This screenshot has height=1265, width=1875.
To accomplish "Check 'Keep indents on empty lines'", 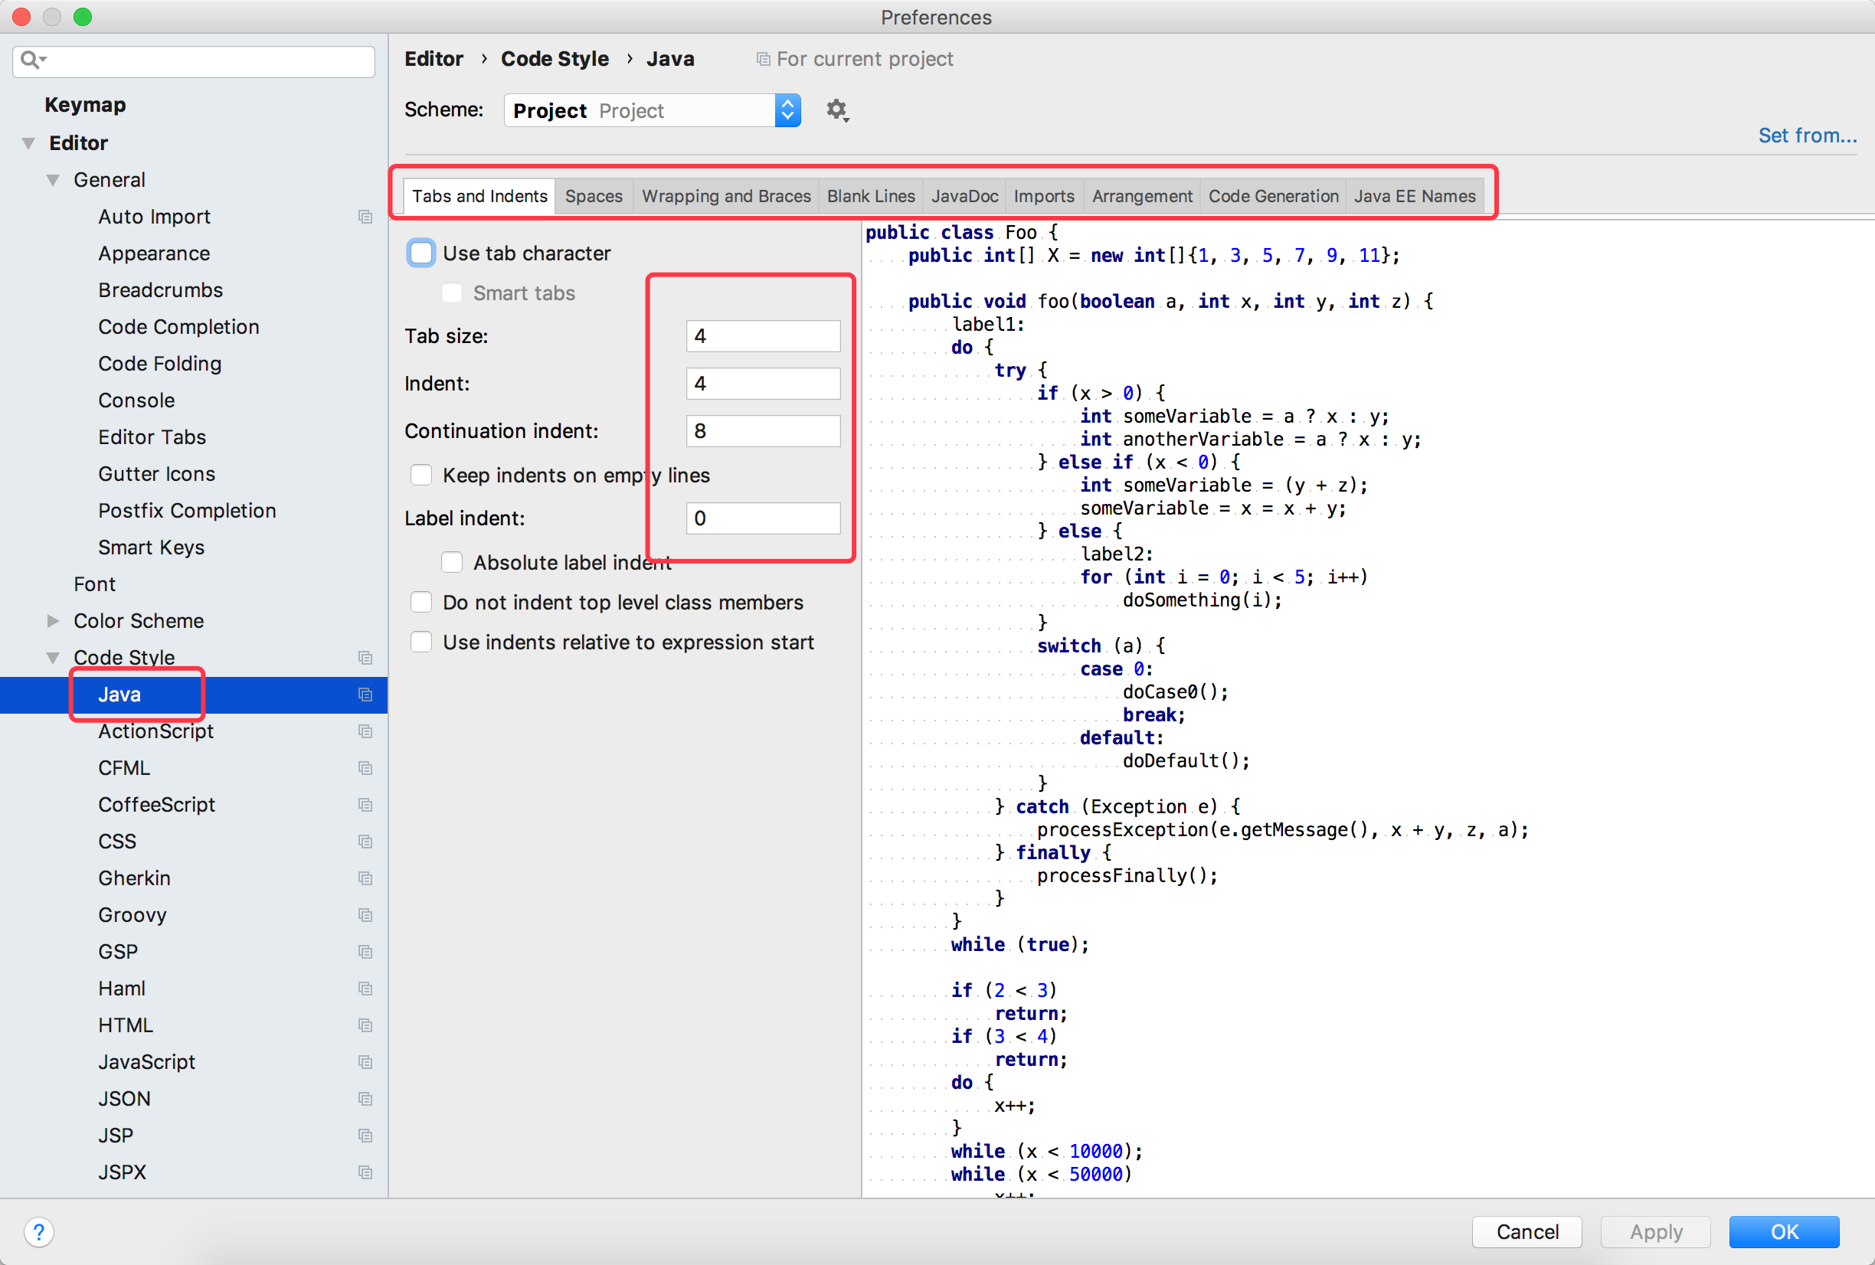I will tap(420, 476).
